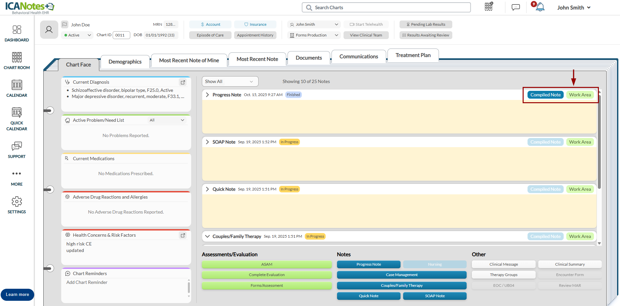The width and height of the screenshot is (620, 306).
Task: Open the chat messages icon
Action: click(x=515, y=7)
